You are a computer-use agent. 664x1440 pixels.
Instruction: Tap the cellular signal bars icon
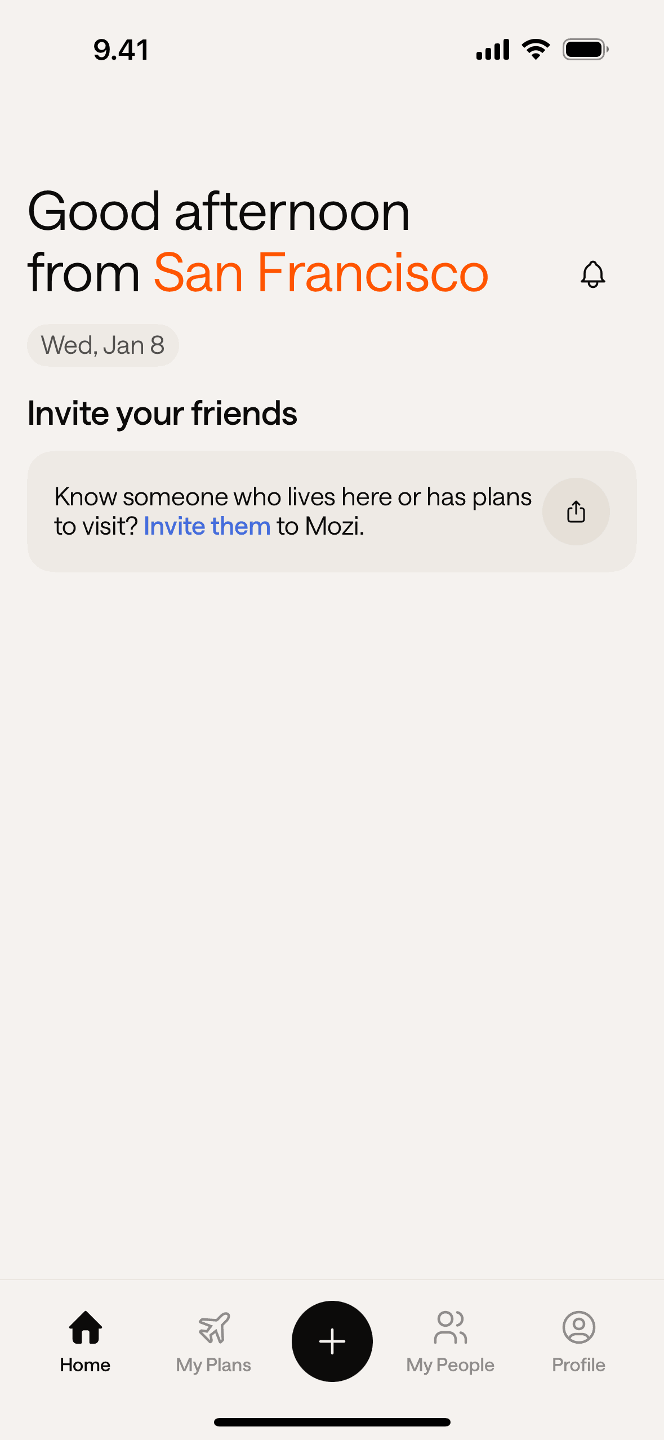pos(493,50)
